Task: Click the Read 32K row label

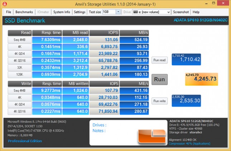Action: point(20,67)
